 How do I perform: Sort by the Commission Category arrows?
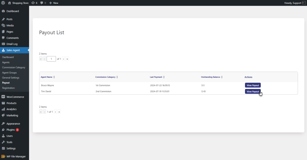[117, 77]
